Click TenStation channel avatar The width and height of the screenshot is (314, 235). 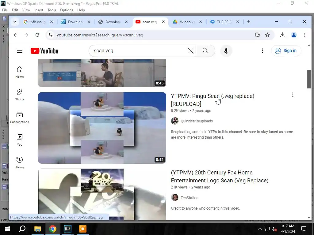174,197
